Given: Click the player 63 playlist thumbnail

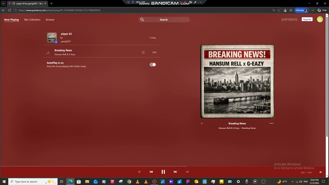Looking at the screenshot, I should pos(52,38).
